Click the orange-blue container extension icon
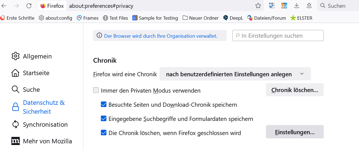The height and width of the screenshot is (150, 359). click(284, 6)
